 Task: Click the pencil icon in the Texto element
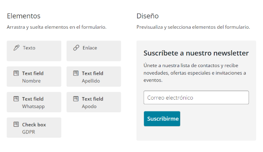click(17, 48)
